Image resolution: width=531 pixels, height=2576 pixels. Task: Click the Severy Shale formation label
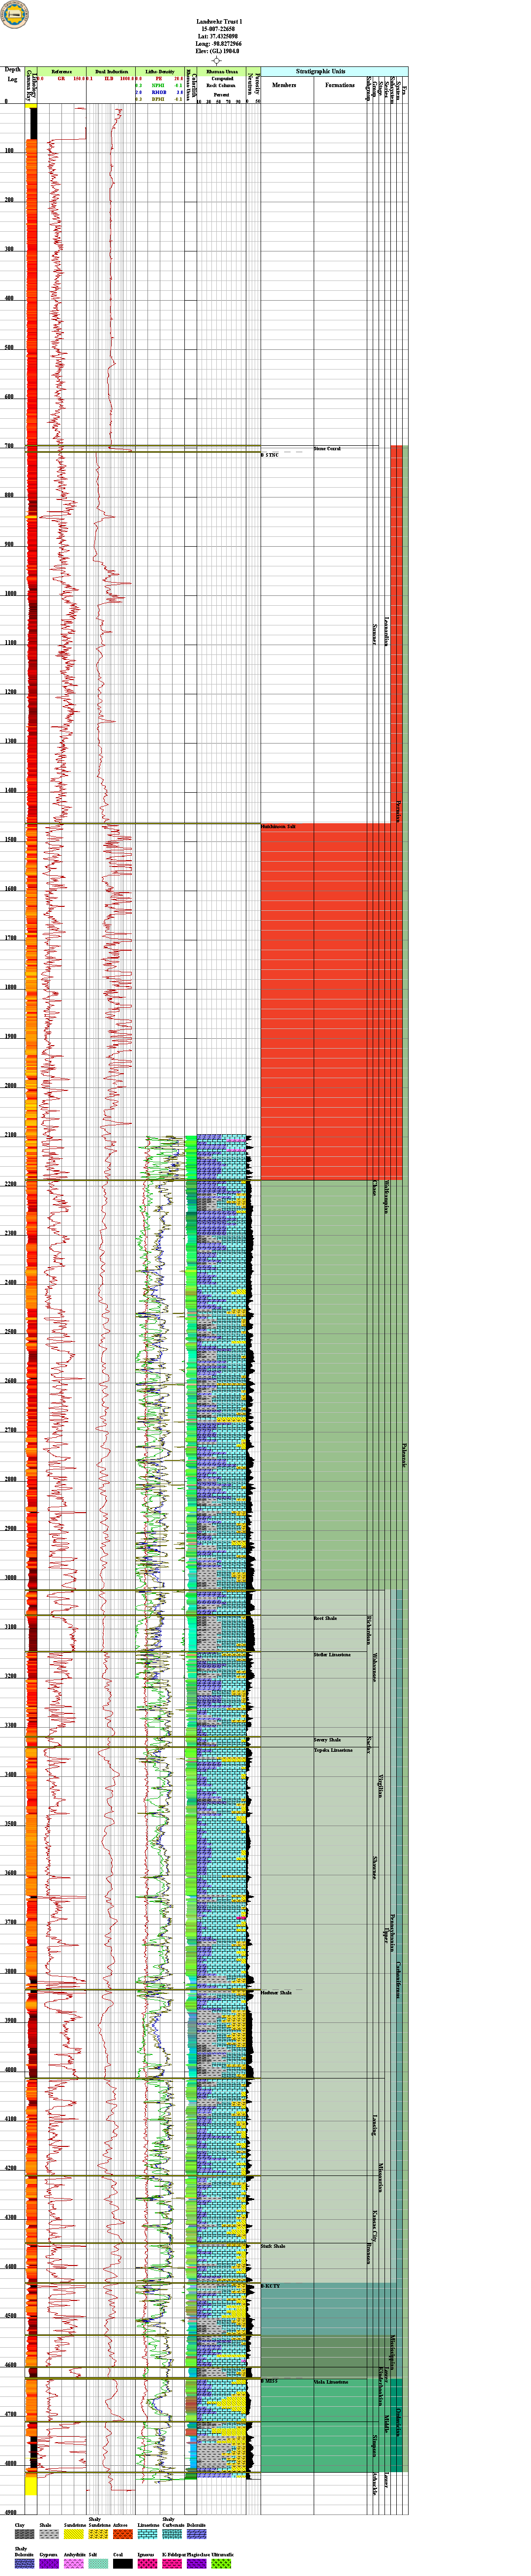tap(327, 1740)
